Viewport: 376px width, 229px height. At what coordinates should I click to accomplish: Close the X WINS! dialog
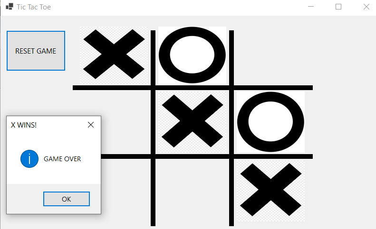(91, 125)
